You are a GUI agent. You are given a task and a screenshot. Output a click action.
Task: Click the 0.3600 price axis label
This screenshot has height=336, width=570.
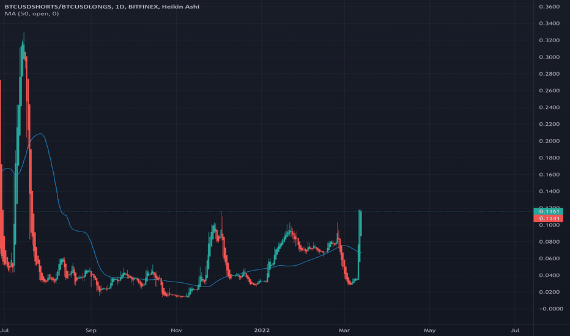[549, 7]
